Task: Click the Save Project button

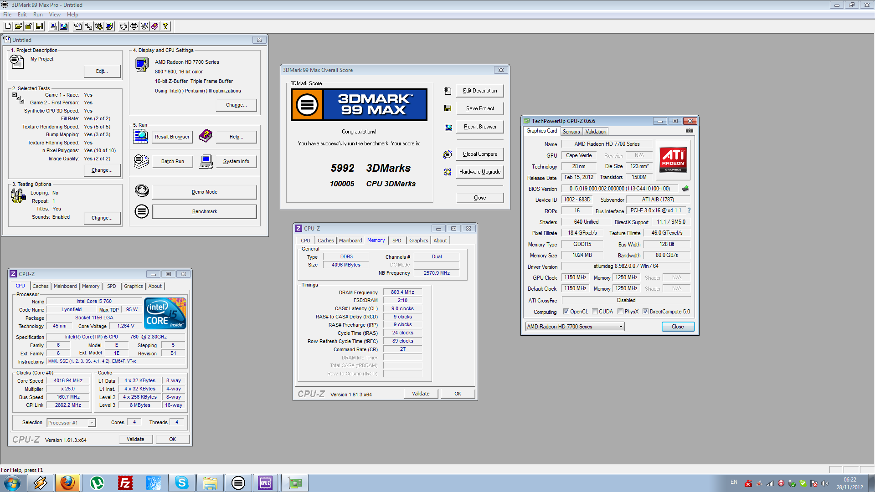Action: pyautogui.click(x=480, y=108)
